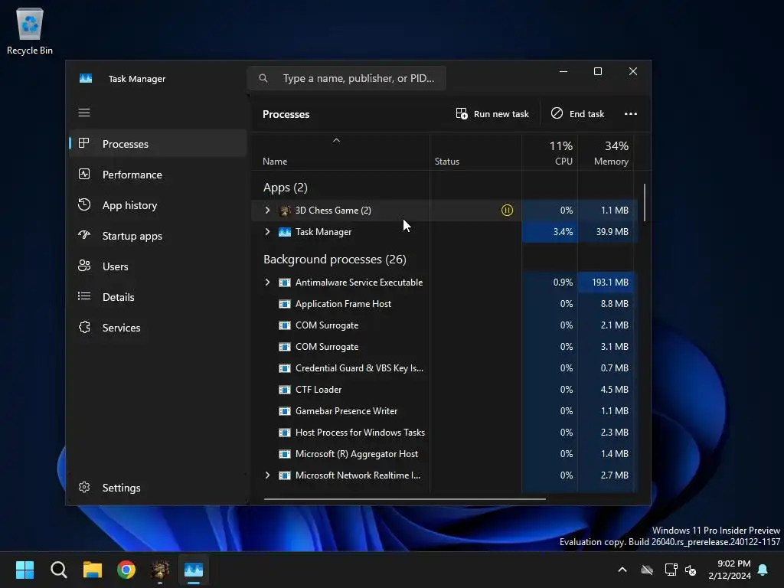Click the Run new task button
Screen dimensions: 784x588
[x=492, y=113]
